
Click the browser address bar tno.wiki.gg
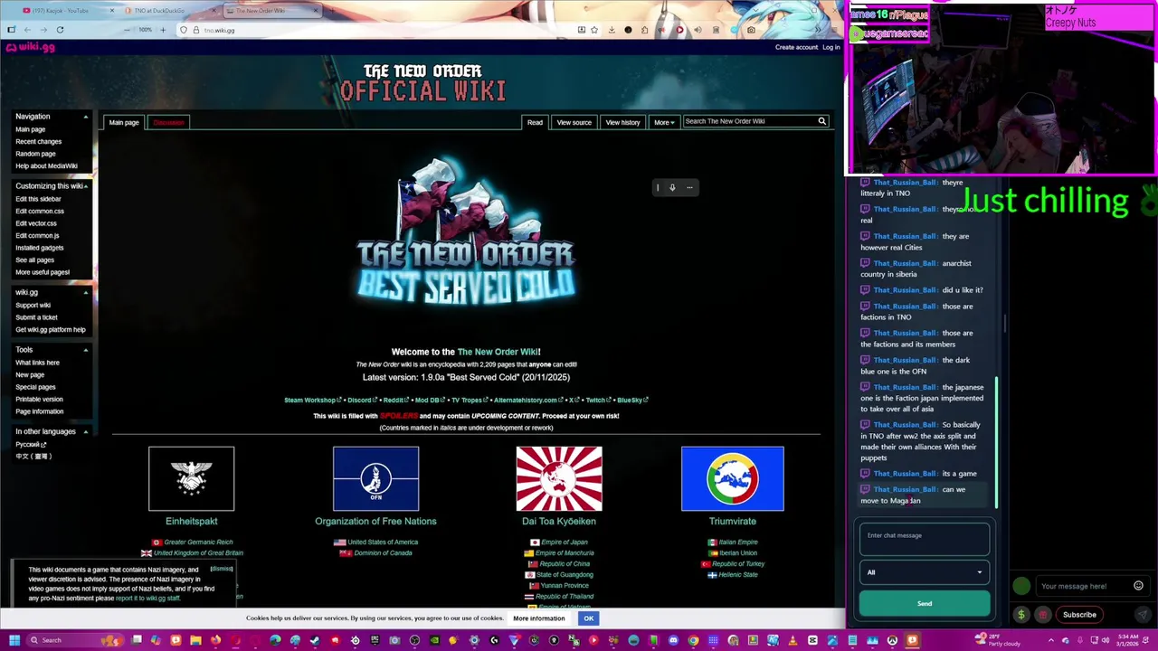pyautogui.click(x=375, y=30)
